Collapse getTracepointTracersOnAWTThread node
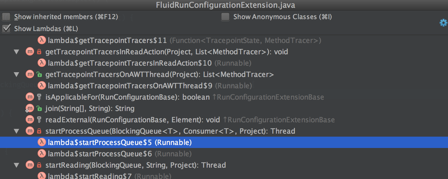Viewport: 448px width, 179px height. pos(17,75)
